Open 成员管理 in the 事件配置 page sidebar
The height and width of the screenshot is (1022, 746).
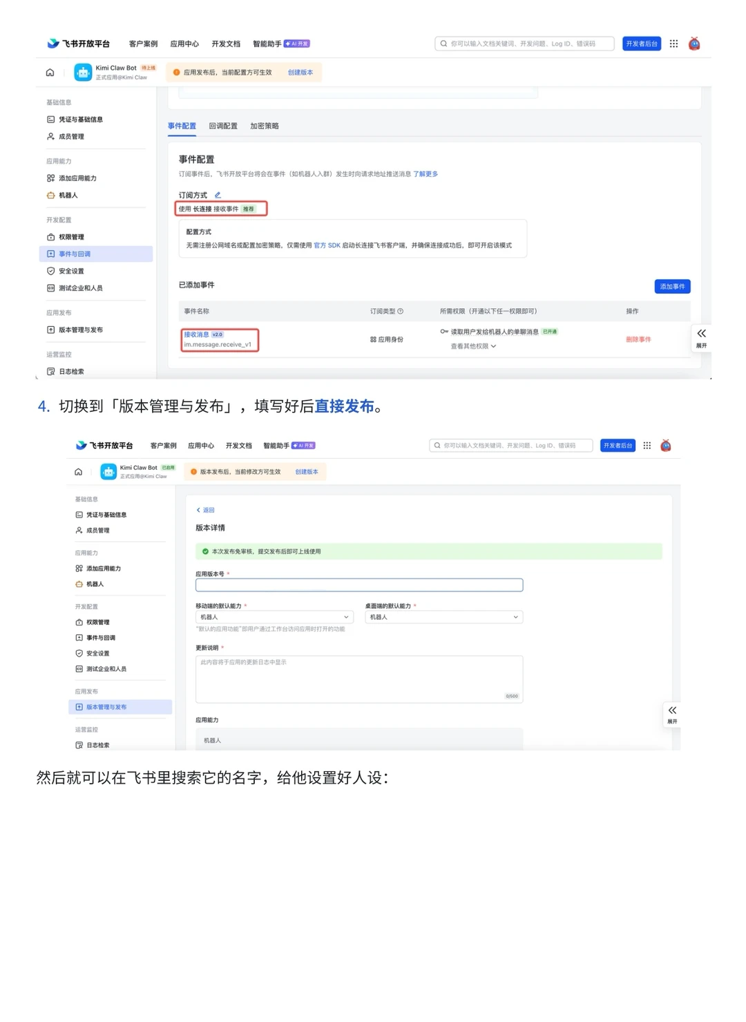pos(66,137)
